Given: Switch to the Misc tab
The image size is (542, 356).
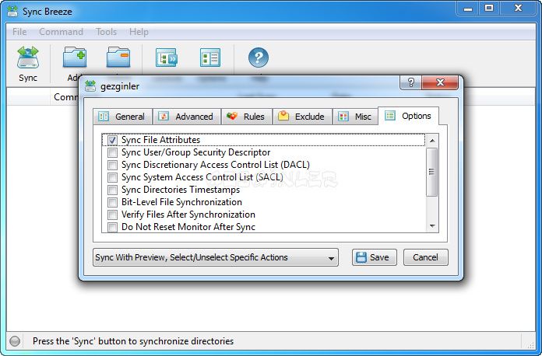Looking at the screenshot, I should (x=355, y=117).
